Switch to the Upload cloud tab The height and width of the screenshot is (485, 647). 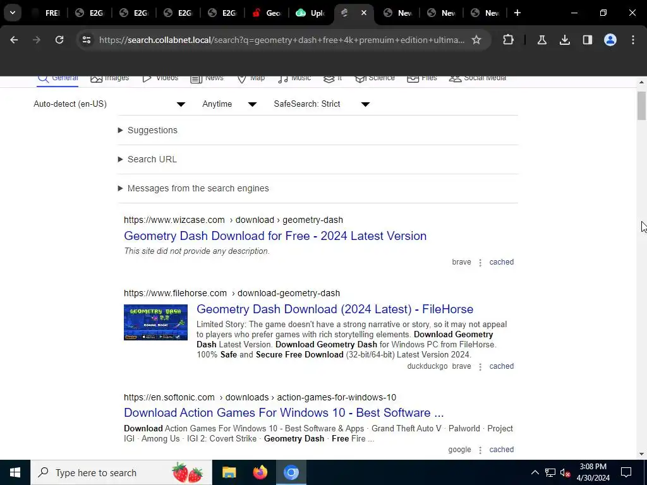click(x=311, y=13)
